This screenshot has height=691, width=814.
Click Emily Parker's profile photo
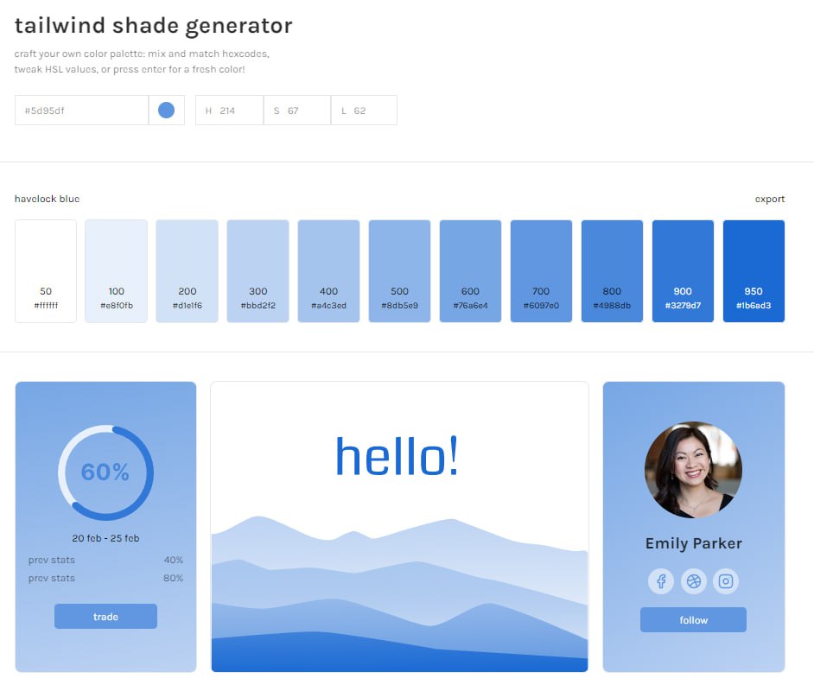tap(694, 470)
